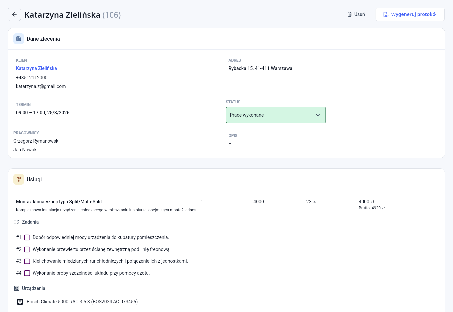Click the trash icon next to Usuń
The width and height of the screenshot is (453, 312).
(x=349, y=14)
